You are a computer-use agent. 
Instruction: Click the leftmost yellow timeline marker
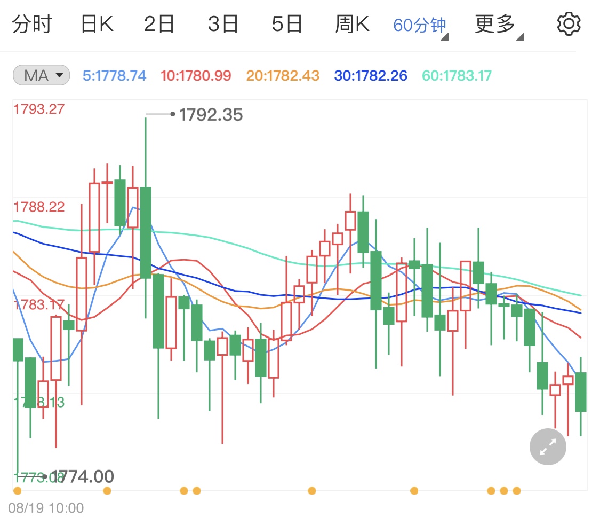point(18,490)
